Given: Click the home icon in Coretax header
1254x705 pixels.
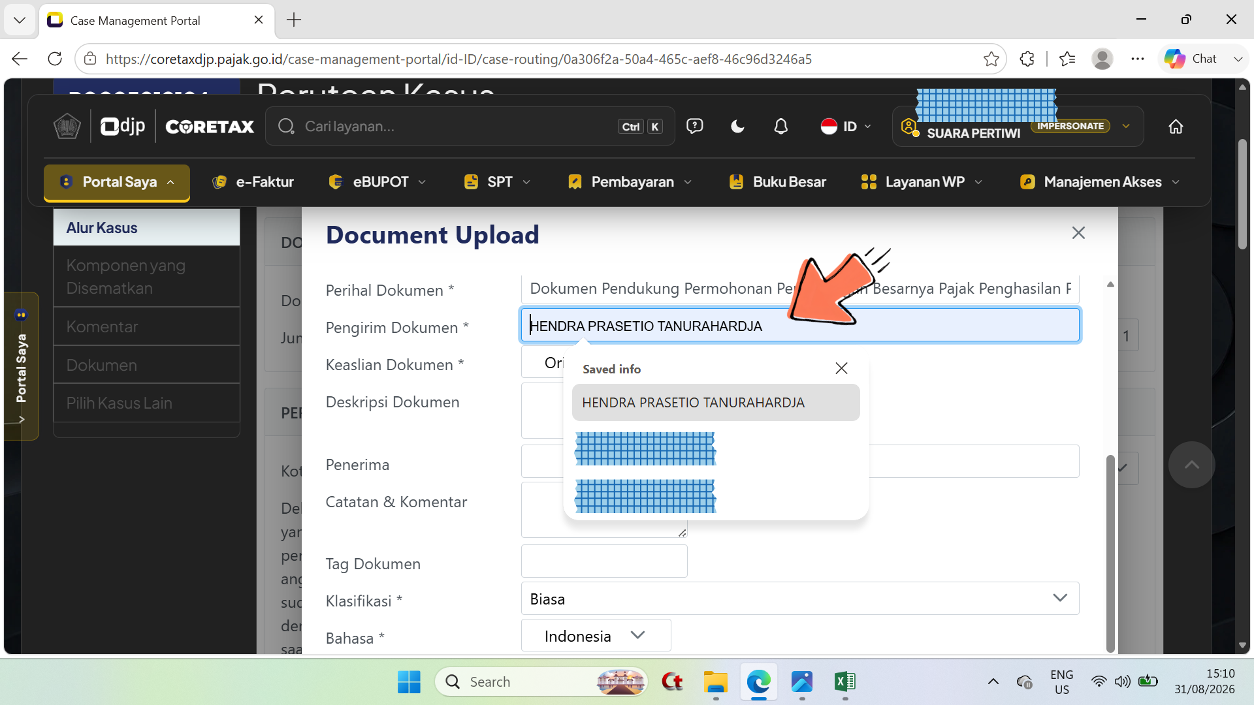Looking at the screenshot, I should (x=1176, y=127).
